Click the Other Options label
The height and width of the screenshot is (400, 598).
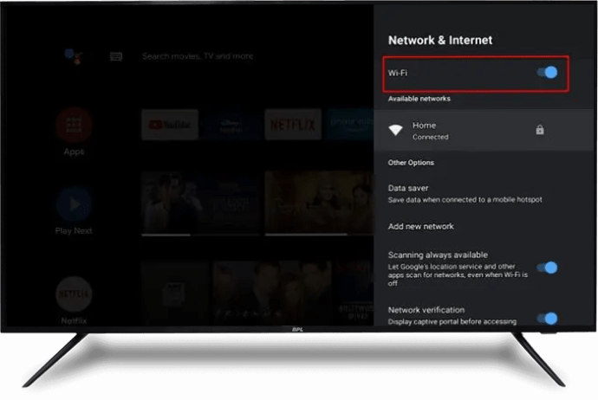click(x=411, y=163)
